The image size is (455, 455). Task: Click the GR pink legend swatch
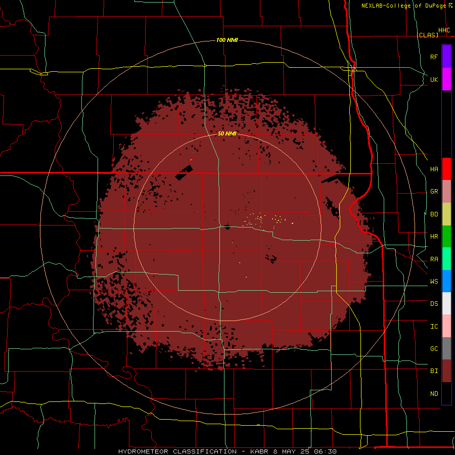(x=446, y=192)
